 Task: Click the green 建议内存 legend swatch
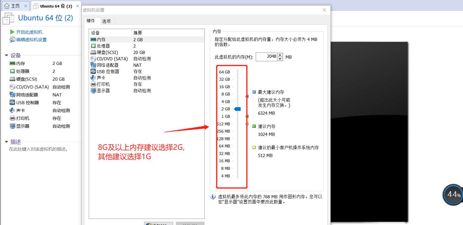pyautogui.click(x=254, y=126)
